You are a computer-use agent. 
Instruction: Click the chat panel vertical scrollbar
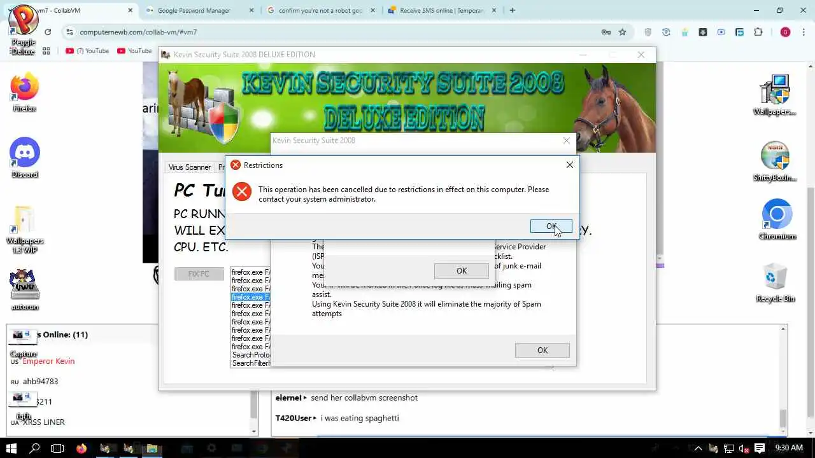pos(783,380)
